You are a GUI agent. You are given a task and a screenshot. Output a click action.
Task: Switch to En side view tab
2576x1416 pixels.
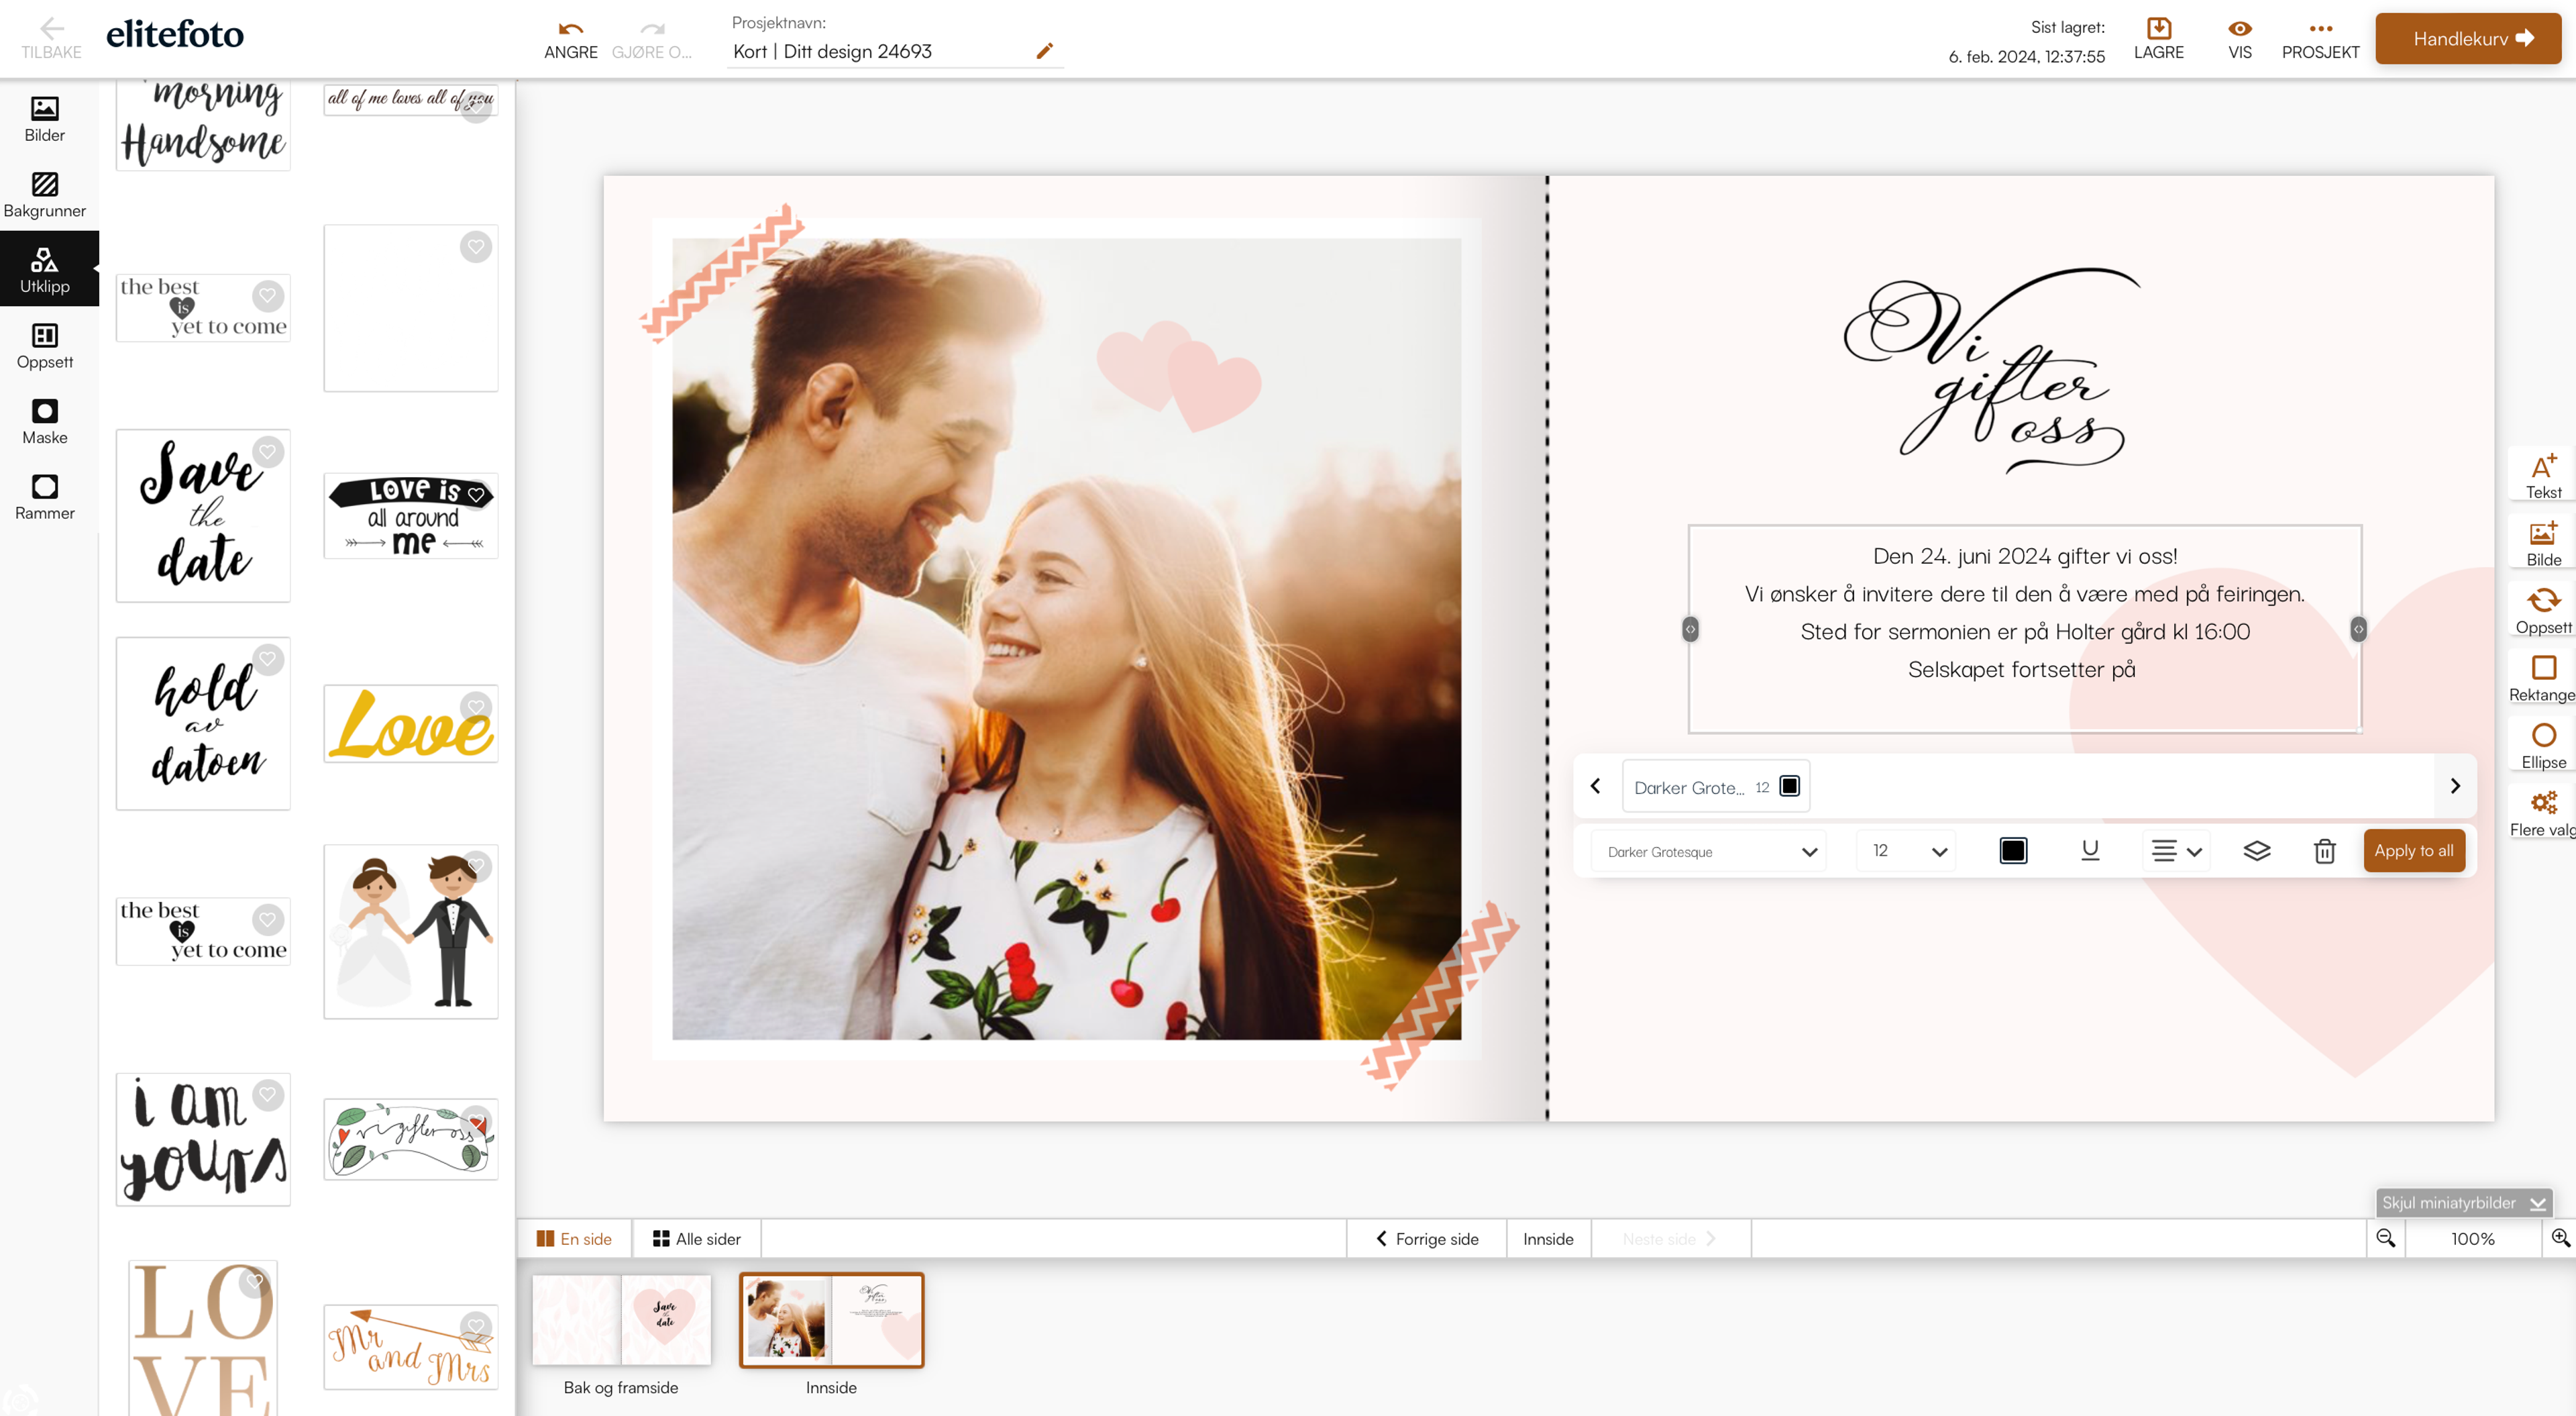pyautogui.click(x=574, y=1239)
